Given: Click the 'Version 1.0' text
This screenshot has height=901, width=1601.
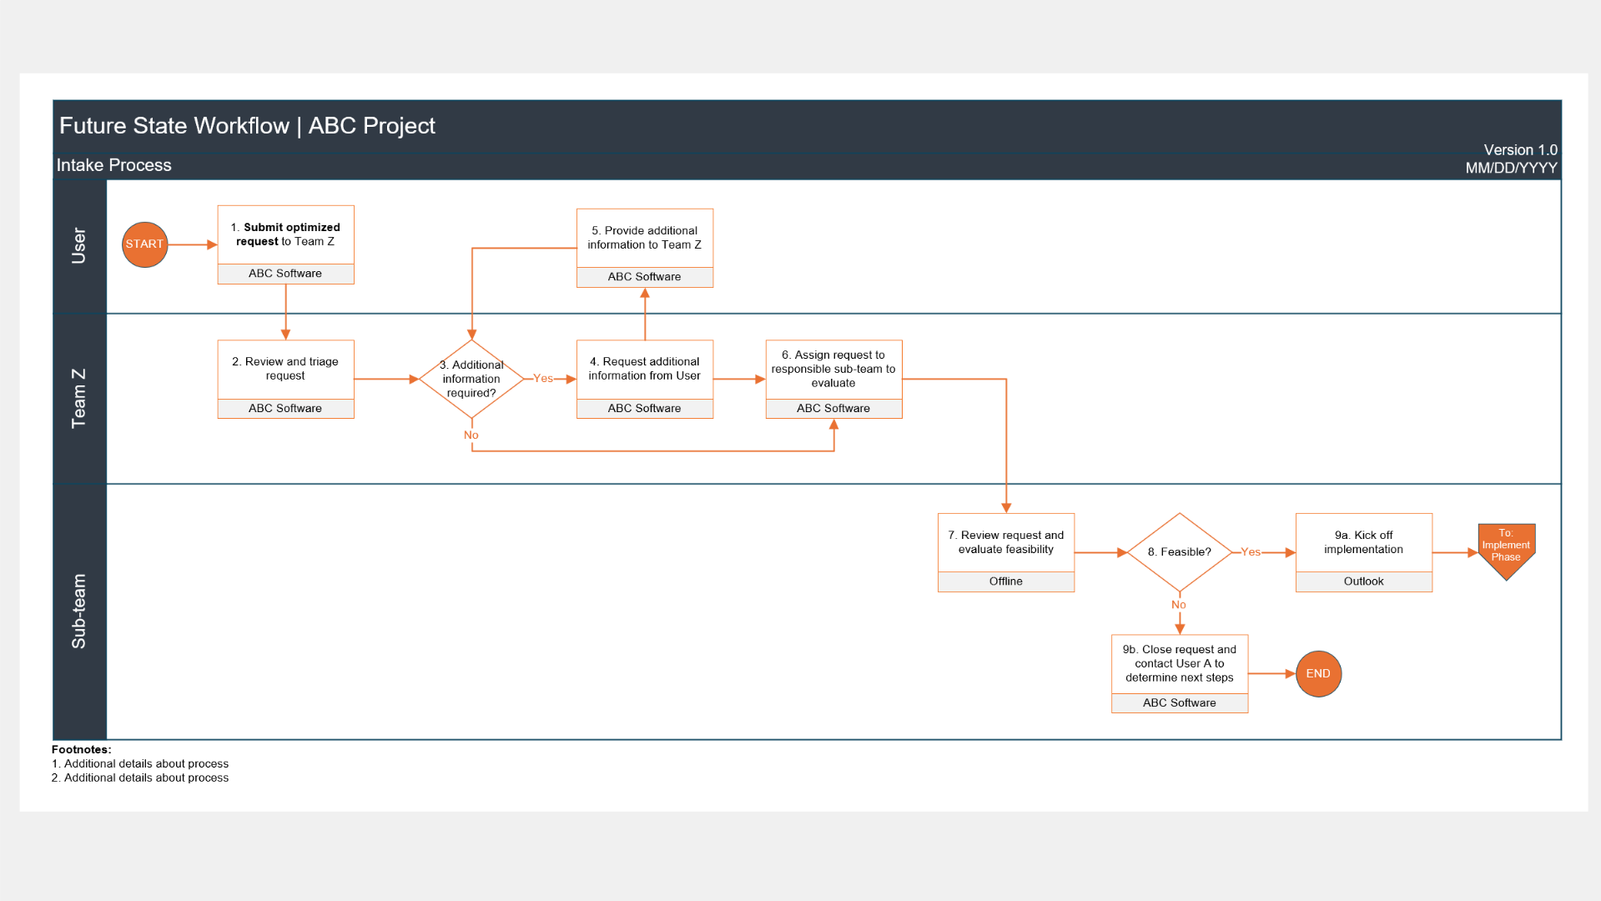Looking at the screenshot, I should point(1519,150).
